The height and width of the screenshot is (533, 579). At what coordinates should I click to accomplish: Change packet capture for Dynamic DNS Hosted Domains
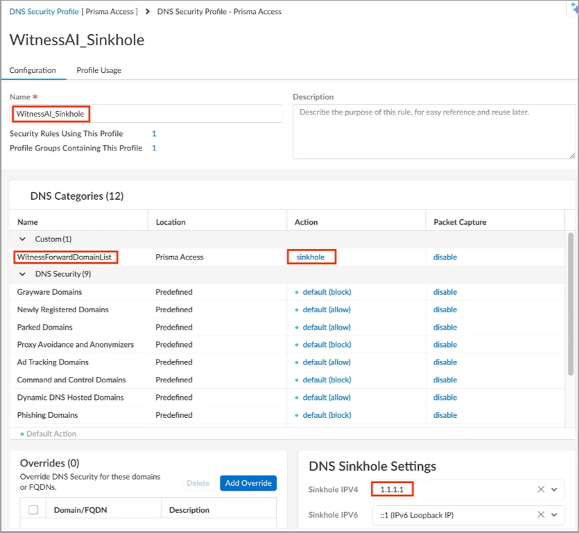tap(445, 398)
